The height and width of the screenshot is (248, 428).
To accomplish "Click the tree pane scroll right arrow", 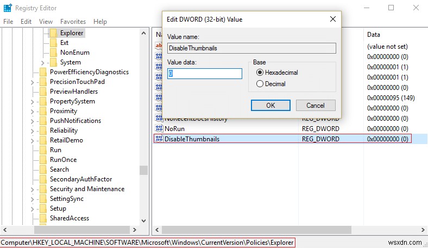I will click(x=134, y=230).
